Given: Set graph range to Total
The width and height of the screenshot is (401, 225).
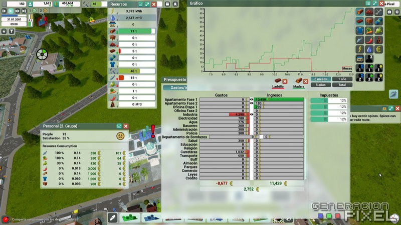Looking at the screenshot, I should pos(342,85).
